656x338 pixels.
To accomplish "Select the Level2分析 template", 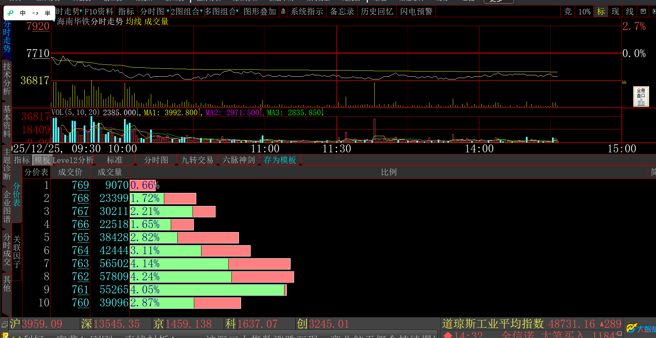I will (73, 160).
